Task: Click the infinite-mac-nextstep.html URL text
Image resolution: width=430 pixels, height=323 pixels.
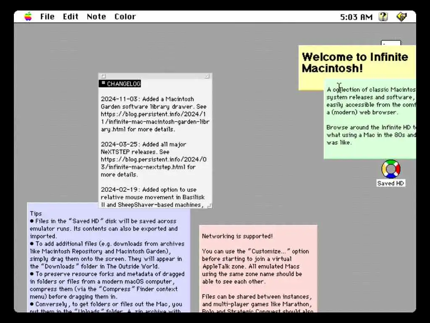Action: click(x=154, y=163)
